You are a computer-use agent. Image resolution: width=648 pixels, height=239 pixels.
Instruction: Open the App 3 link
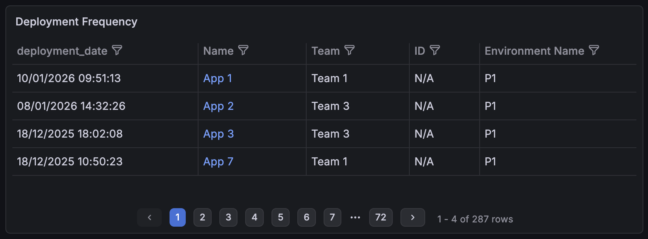(x=218, y=134)
